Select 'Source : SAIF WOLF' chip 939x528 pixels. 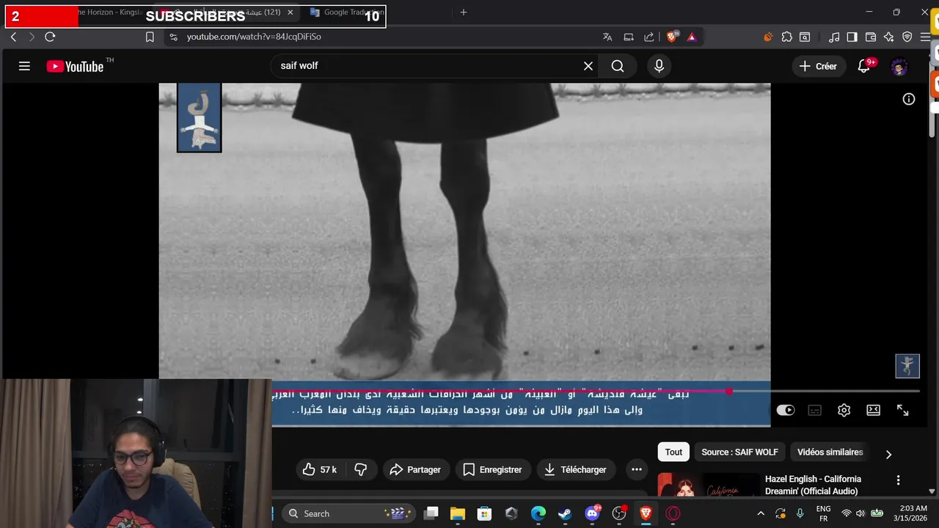coord(739,452)
